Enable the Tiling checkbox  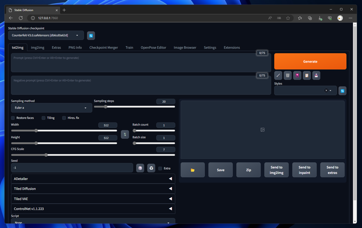point(43,118)
